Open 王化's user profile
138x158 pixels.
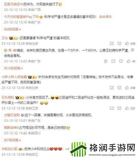click(x=5, y=38)
